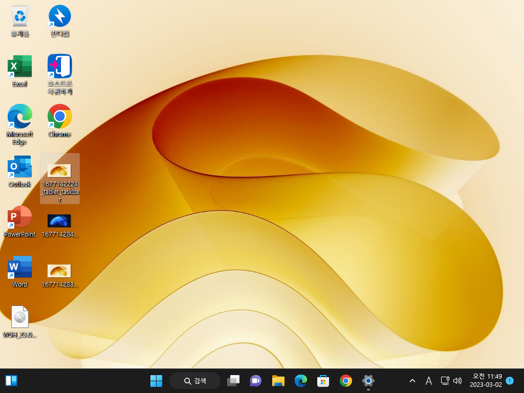524x393 pixels.
Task: Select the Chrome desktop shortcut
Action: coord(60,121)
